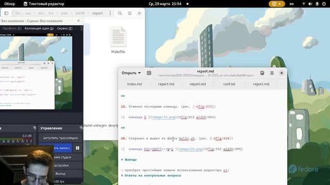Open the Сервис menu in OBS
Screen dimensions: 330x185
coord(64,28)
